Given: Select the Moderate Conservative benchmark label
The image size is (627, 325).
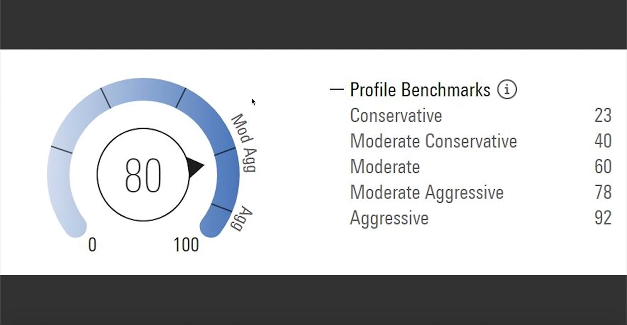Looking at the screenshot, I should click(x=433, y=141).
